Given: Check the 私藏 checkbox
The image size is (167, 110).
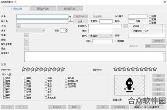Looking at the screenshot, I should point(150,19).
